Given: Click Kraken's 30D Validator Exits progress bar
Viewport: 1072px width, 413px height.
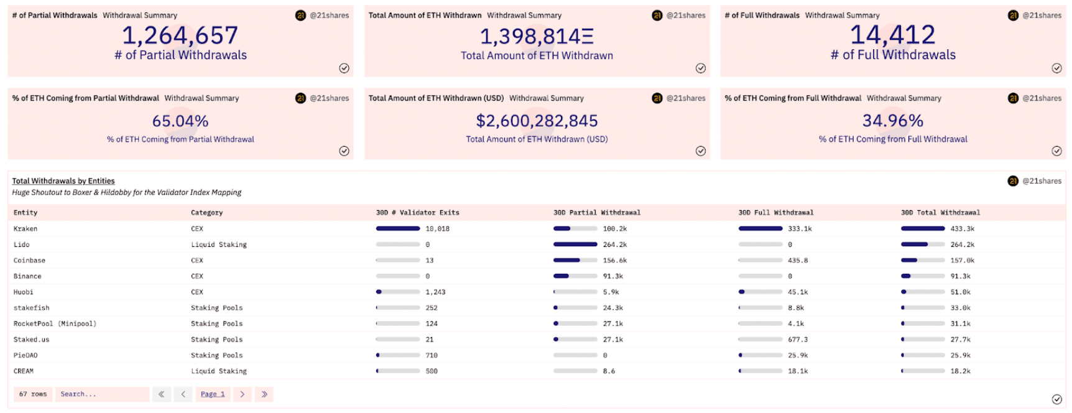Looking at the screenshot, I should click(x=398, y=229).
